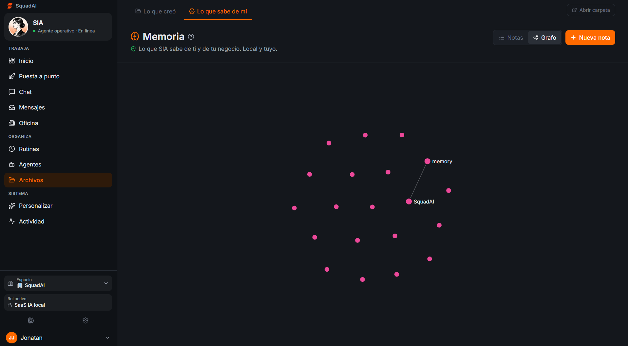The height and width of the screenshot is (346, 628).
Task: Open Rutinas clock icon
Action: 12,149
